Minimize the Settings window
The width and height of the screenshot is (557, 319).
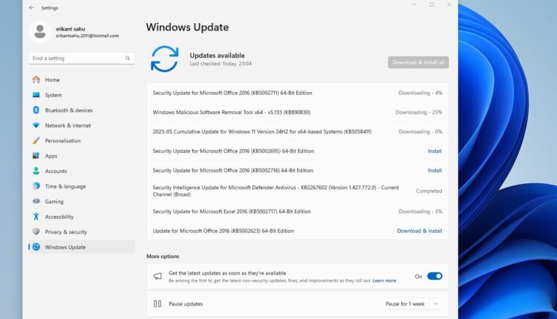(x=414, y=5)
